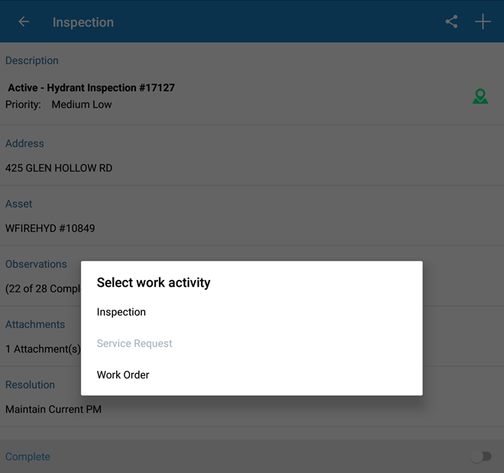
Task: Open the Hydrant Inspection #17127 description
Action: 92,88
